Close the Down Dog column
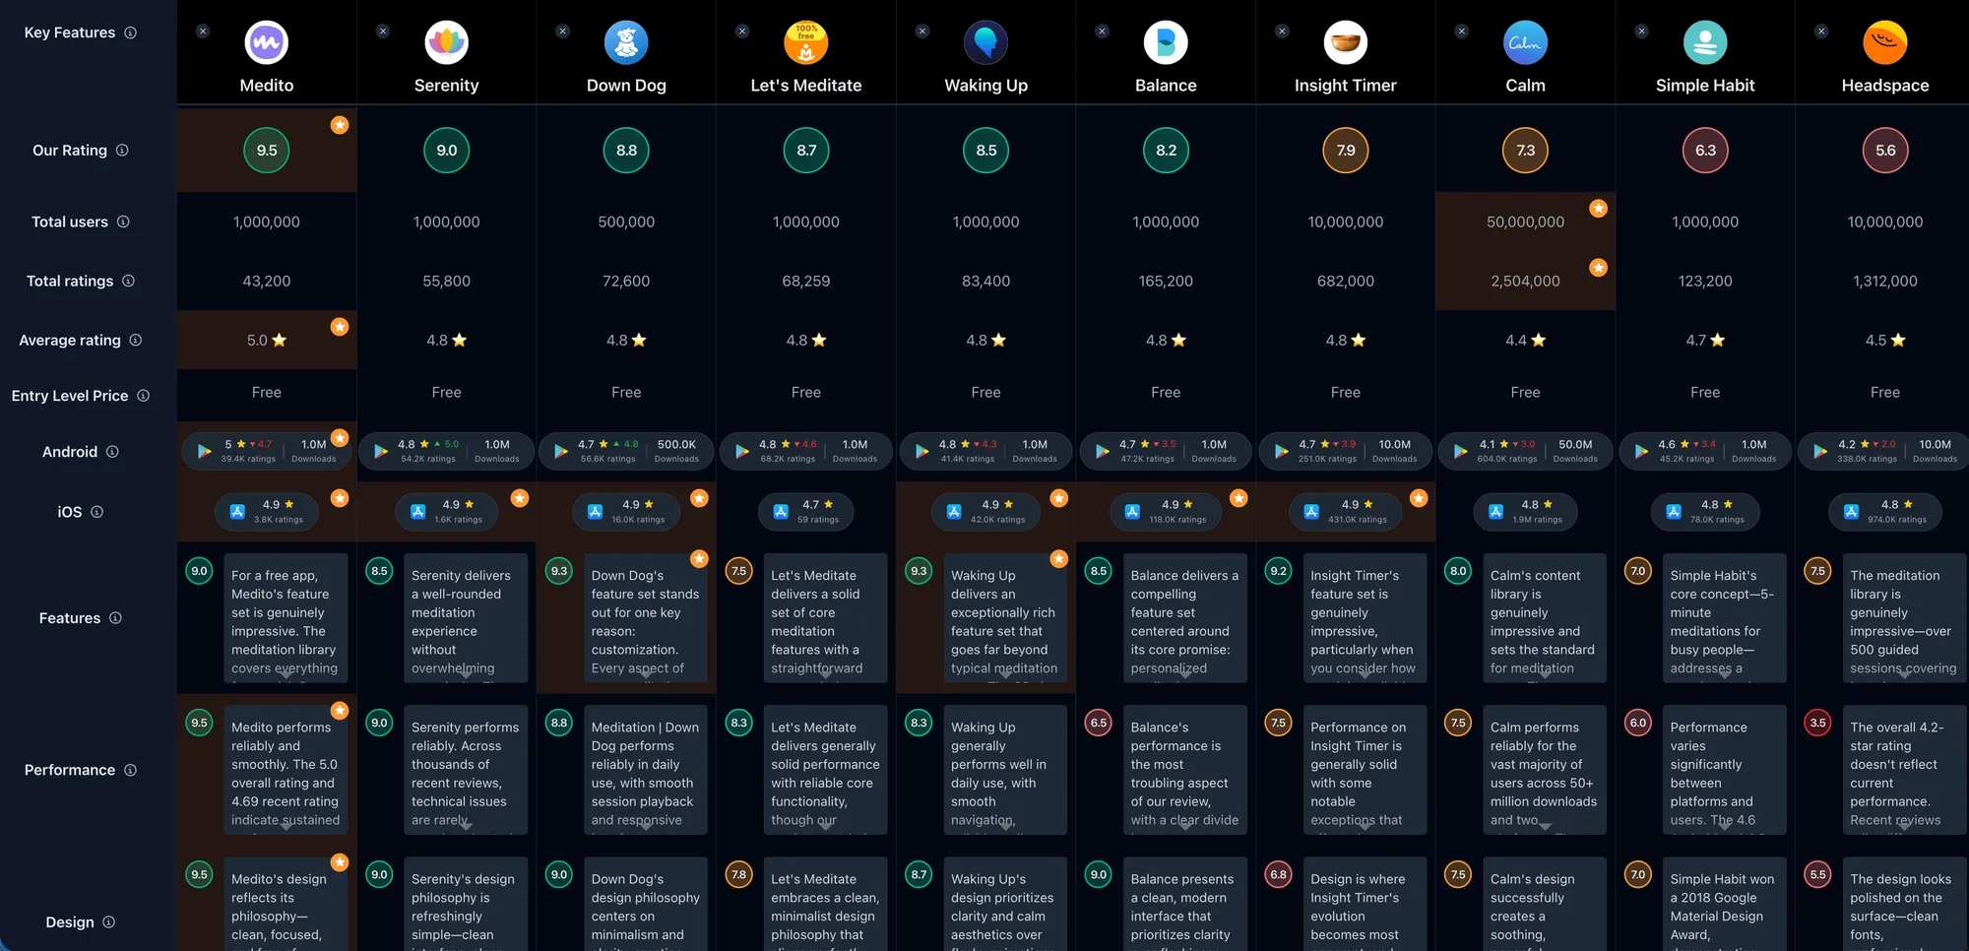The image size is (1969, 951). tap(562, 32)
